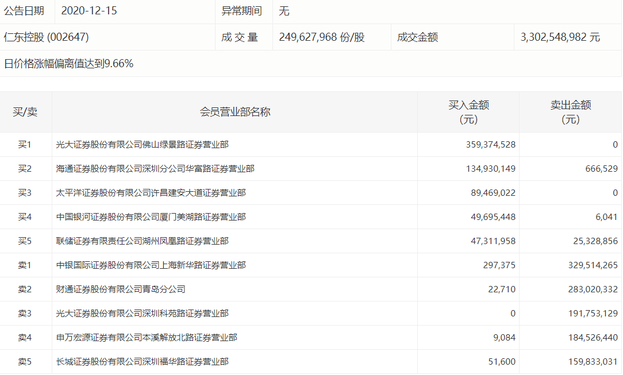This screenshot has height=375, width=623.
Task: Open 长城证券深圳福华路证券营业部 entry
Action: pos(142,362)
